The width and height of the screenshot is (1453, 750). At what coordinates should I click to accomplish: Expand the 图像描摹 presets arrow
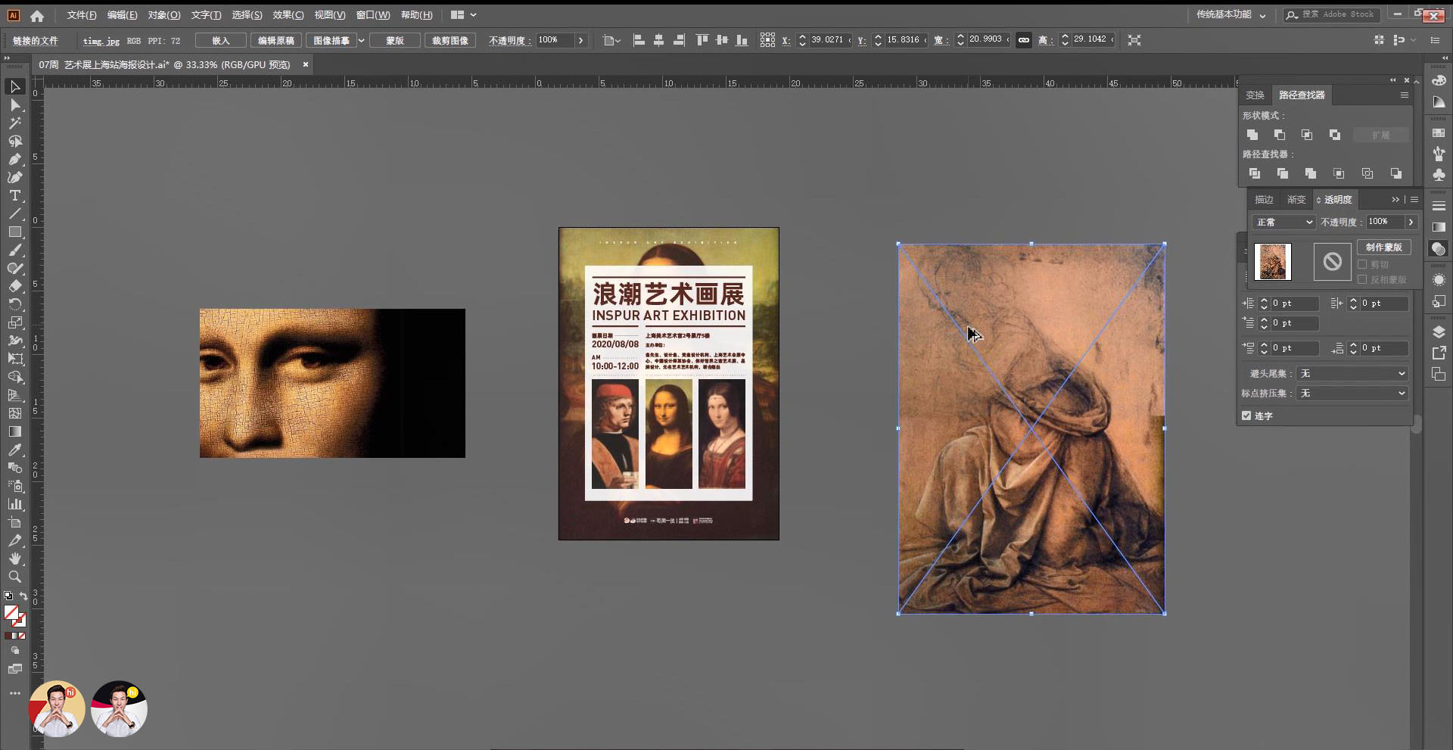click(362, 40)
